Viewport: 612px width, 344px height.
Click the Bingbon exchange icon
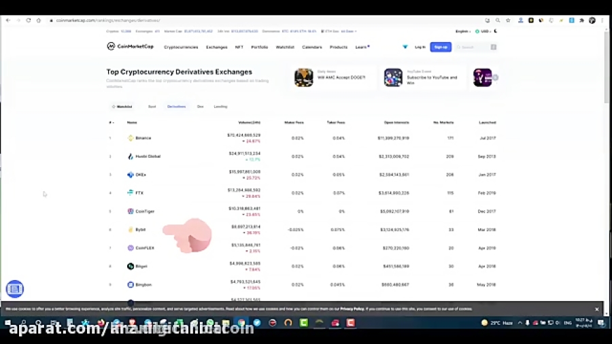[131, 285]
